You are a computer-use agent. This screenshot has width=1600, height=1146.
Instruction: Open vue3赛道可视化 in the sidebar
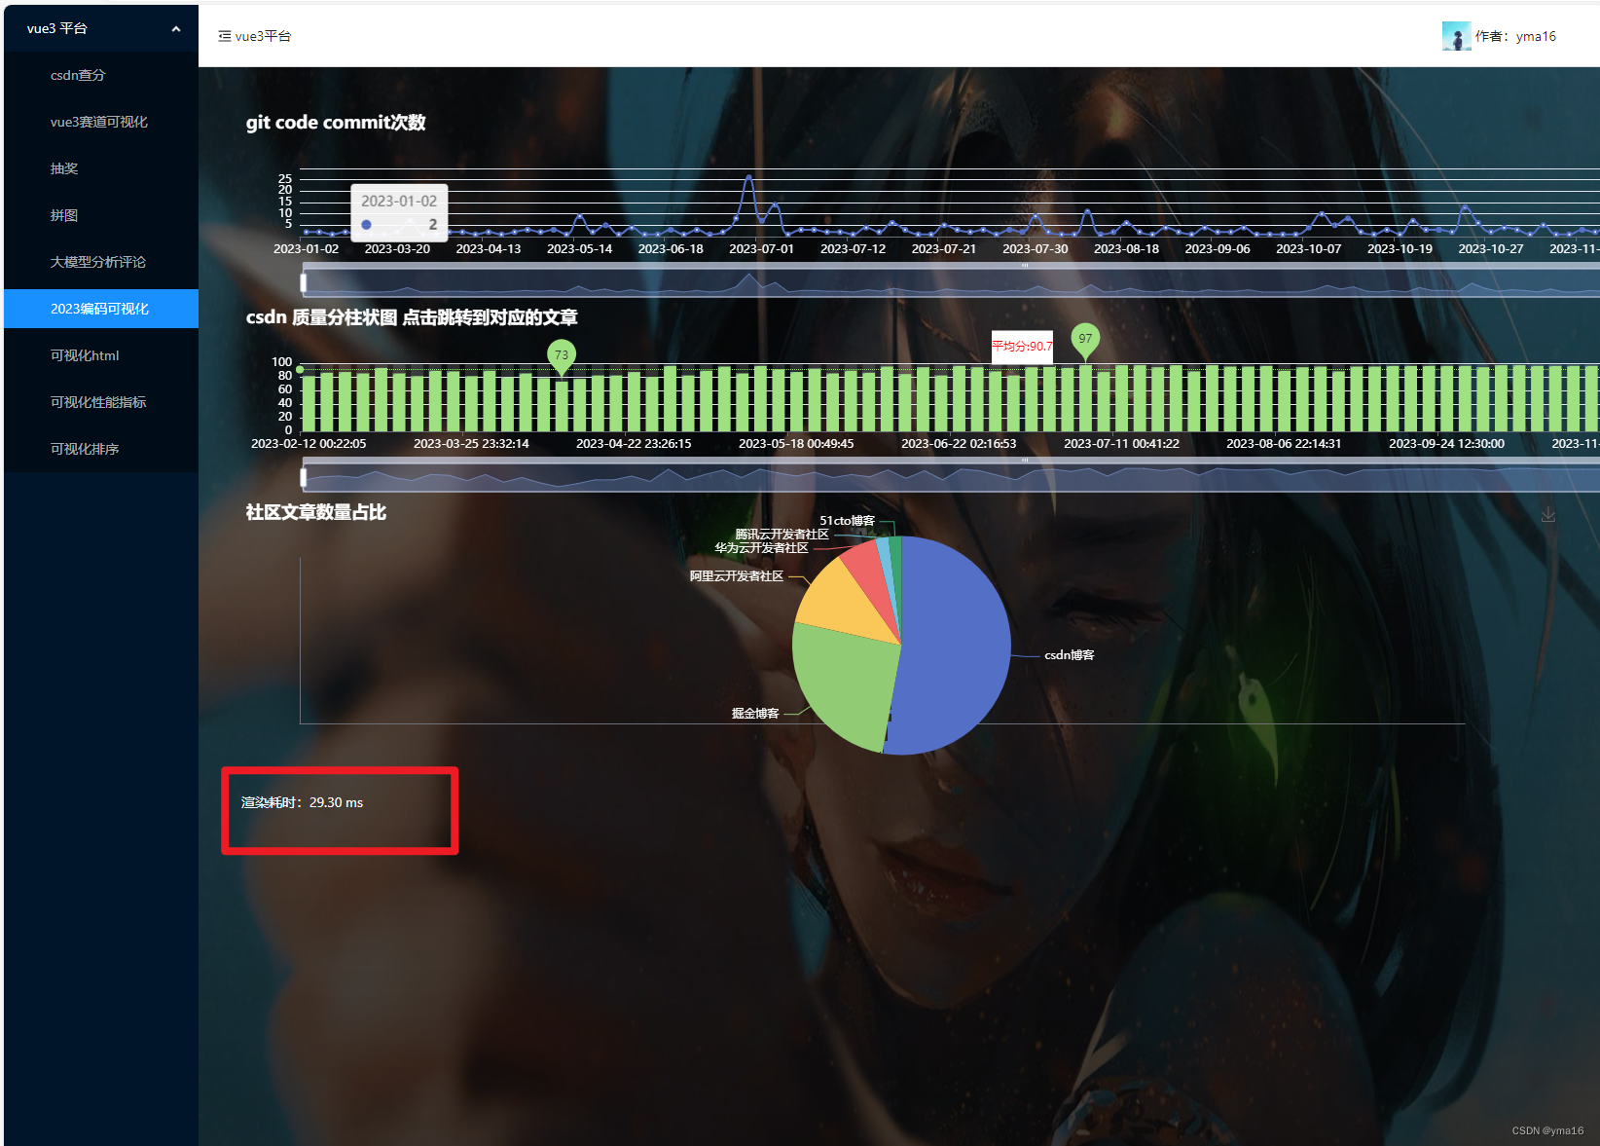[x=101, y=122]
